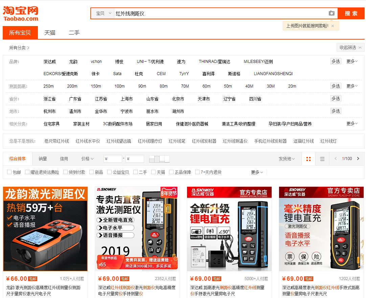
Task: Expand 更多 in the 相关分类 row
Action: [352, 123]
